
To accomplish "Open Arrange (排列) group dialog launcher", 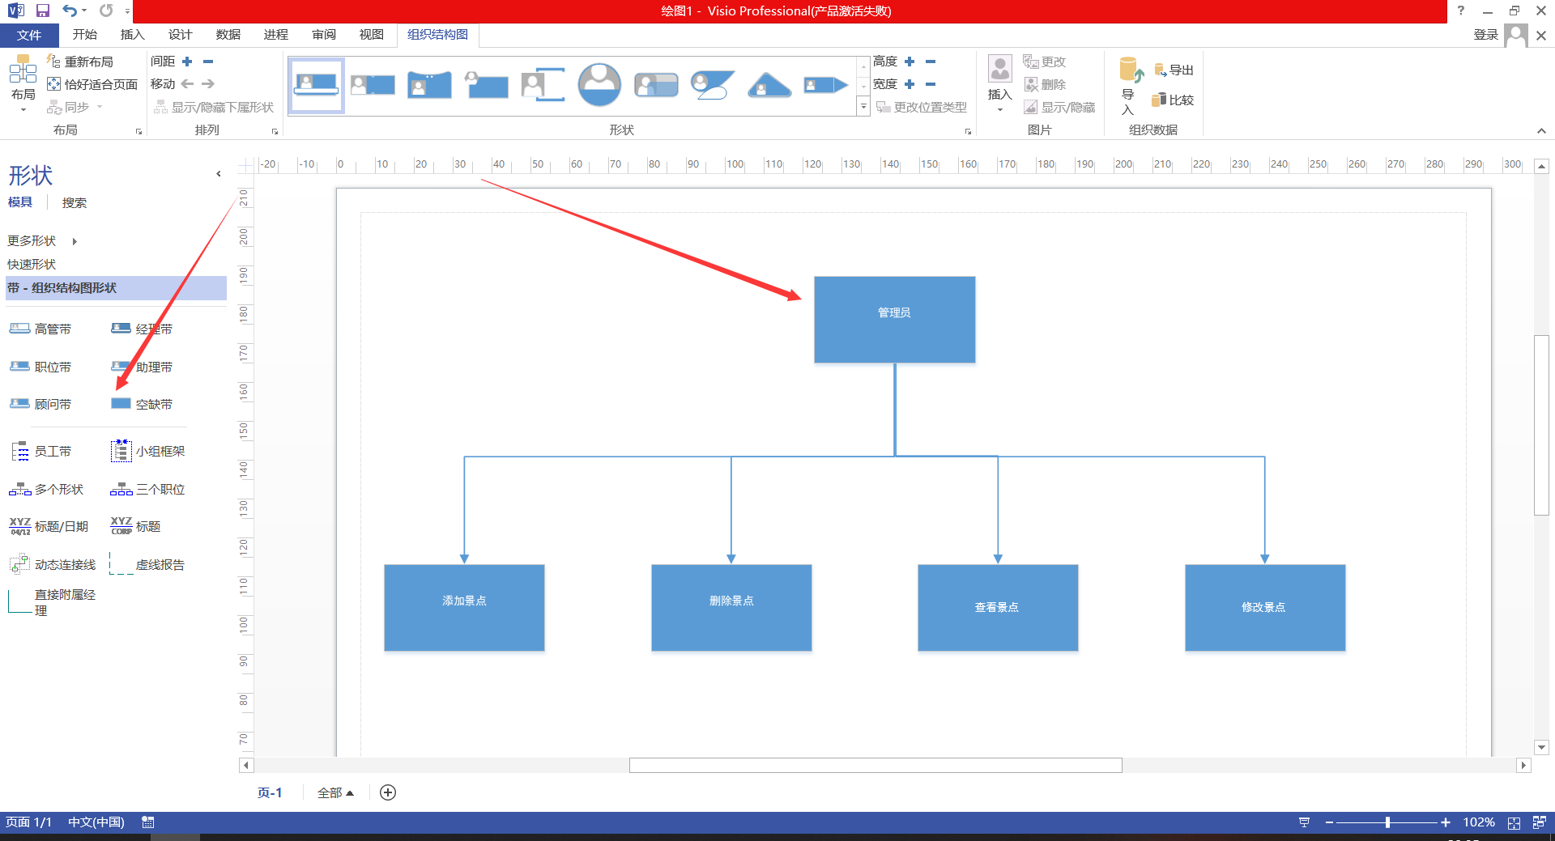I will 275,131.
